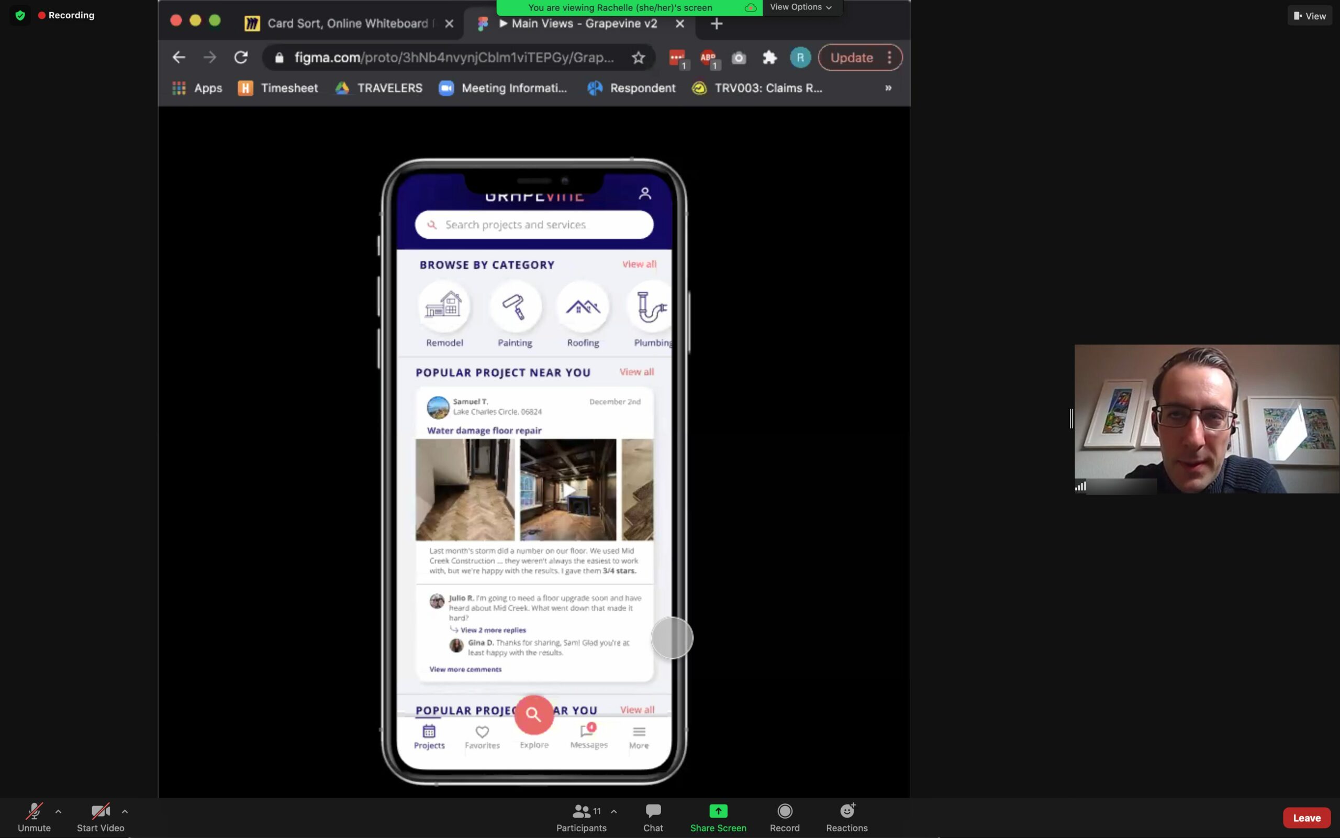The height and width of the screenshot is (838, 1340).
Task: Unmute the microphone
Action: click(x=34, y=812)
